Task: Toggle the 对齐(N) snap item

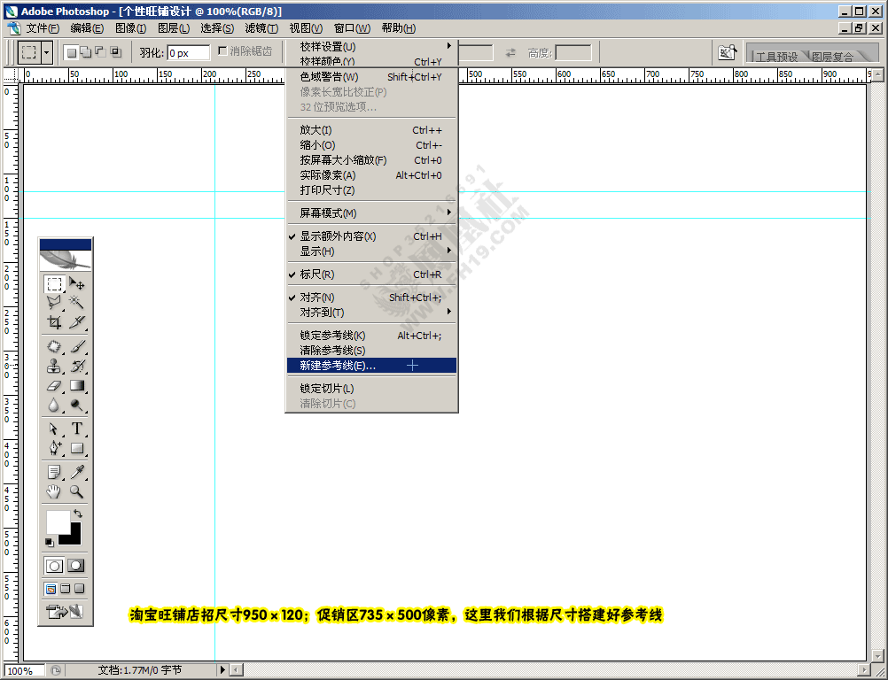Action: coord(371,297)
